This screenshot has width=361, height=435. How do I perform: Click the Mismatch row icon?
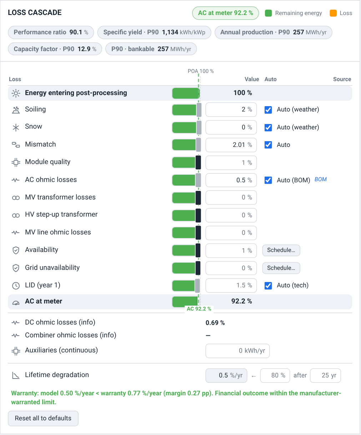pos(16,145)
